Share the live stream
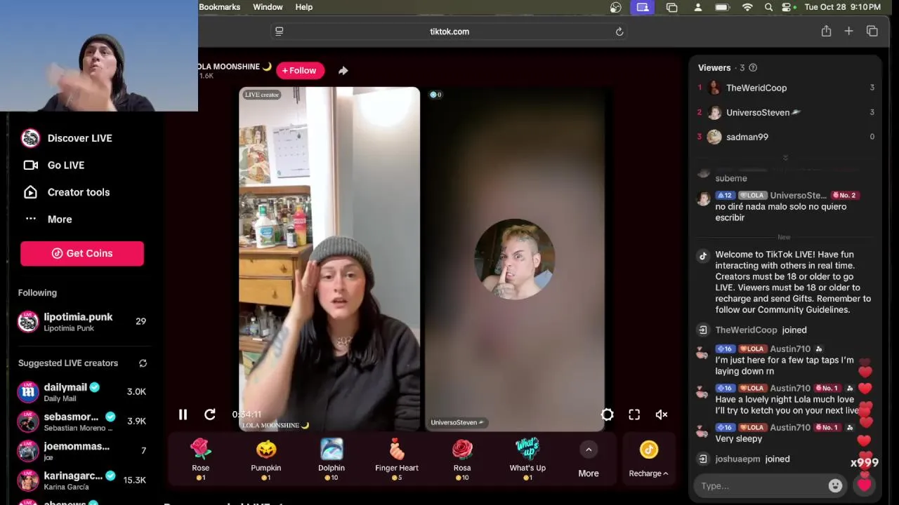Viewport: 899px width, 505px height. 343,70
